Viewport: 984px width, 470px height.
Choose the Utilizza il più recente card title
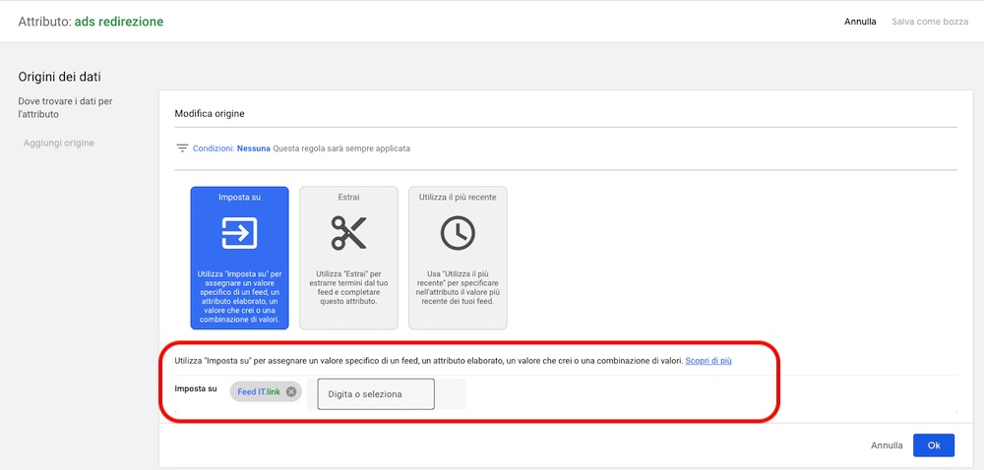tap(458, 197)
